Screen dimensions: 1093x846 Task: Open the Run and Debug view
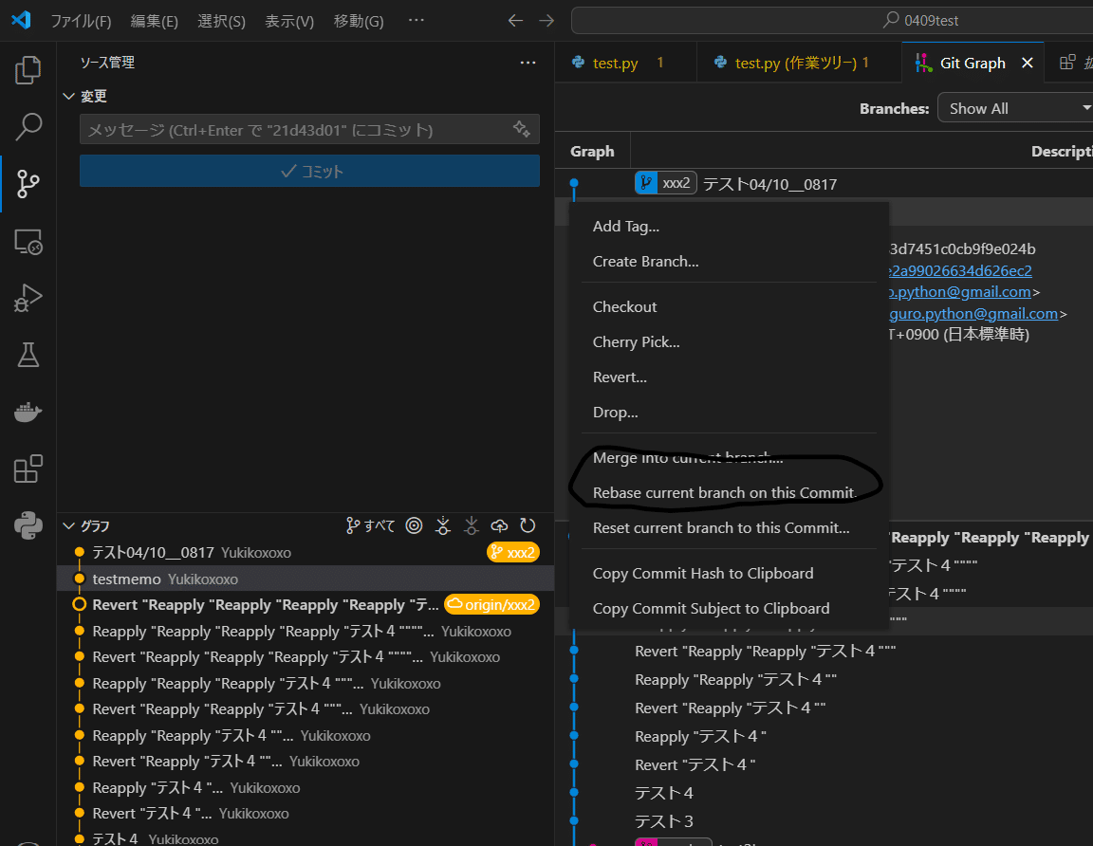(x=28, y=297)
